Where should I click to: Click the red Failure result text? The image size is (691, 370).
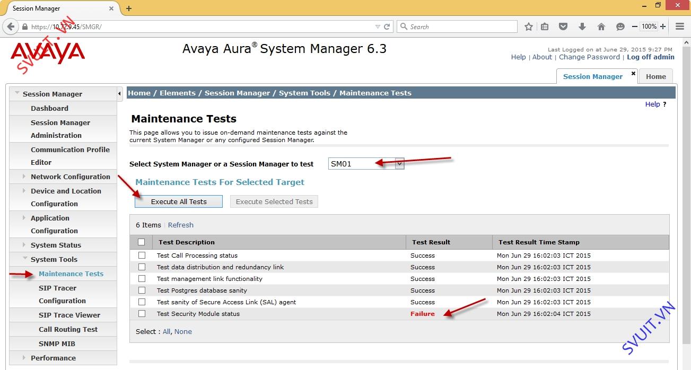click(x=422, y=314)
